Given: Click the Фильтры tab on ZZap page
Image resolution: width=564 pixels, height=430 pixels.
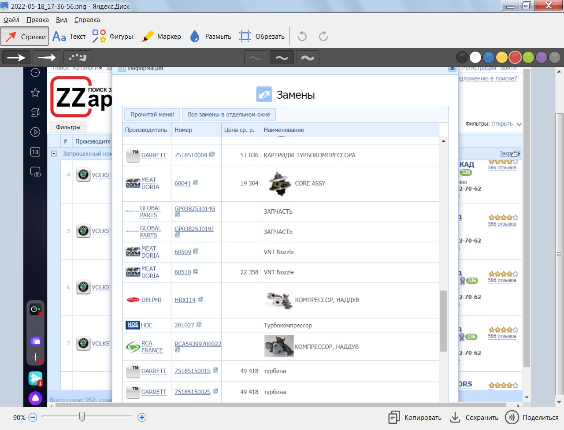Looking at the screenshot, I should pyautogui.click(x=68, y=127).
